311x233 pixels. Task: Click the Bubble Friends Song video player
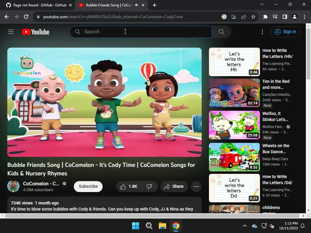pos(104,102)
